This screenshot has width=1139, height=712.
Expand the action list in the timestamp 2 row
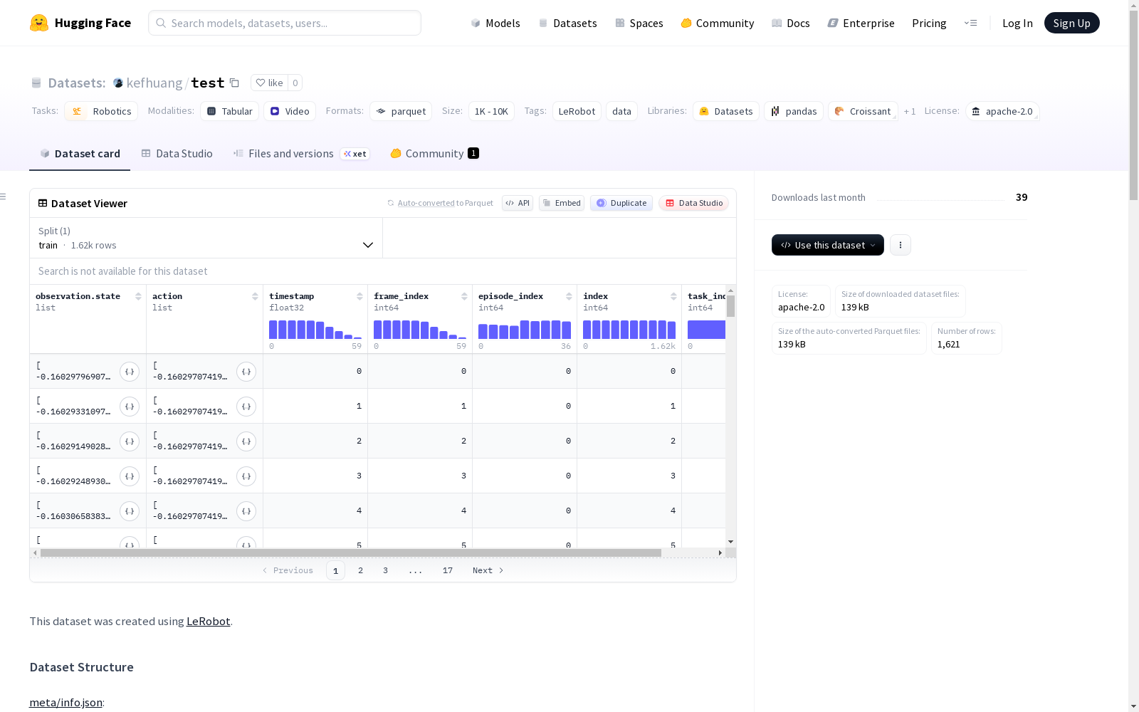[246, 441]
